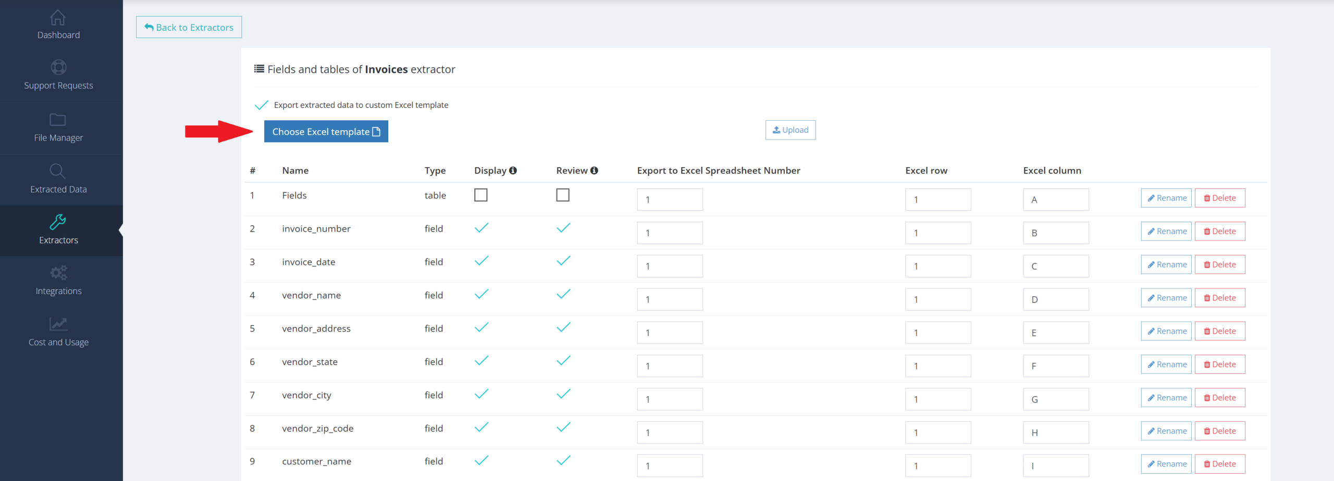The image size is (1334, 481).
Task: Open the Dashboard home icon
Action: tap(58, 18)
